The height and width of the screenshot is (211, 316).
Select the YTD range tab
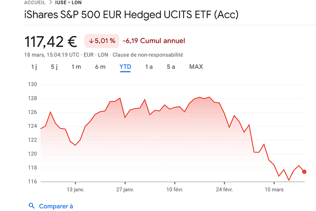[x=125, y=67]
